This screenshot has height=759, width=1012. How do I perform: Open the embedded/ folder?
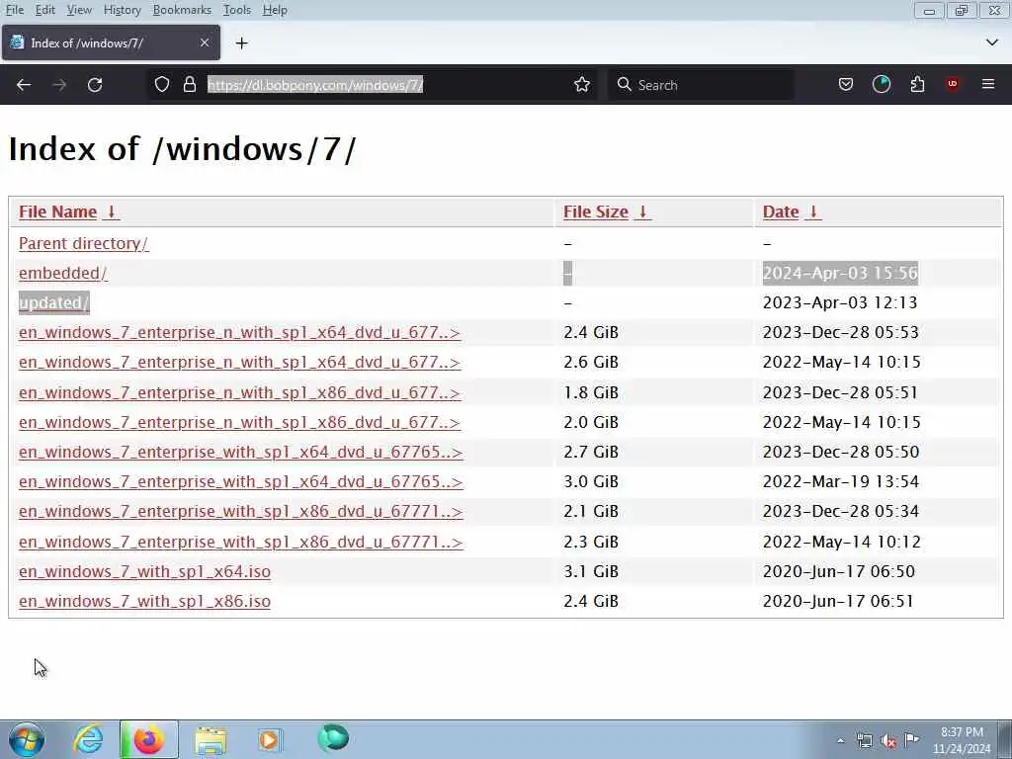(62, 273)
